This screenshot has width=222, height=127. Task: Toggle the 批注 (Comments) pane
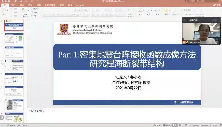point(167,125)
